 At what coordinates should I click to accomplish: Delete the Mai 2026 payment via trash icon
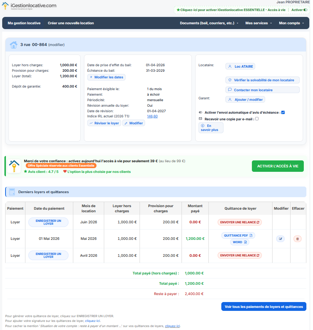(x=298, y=239)
